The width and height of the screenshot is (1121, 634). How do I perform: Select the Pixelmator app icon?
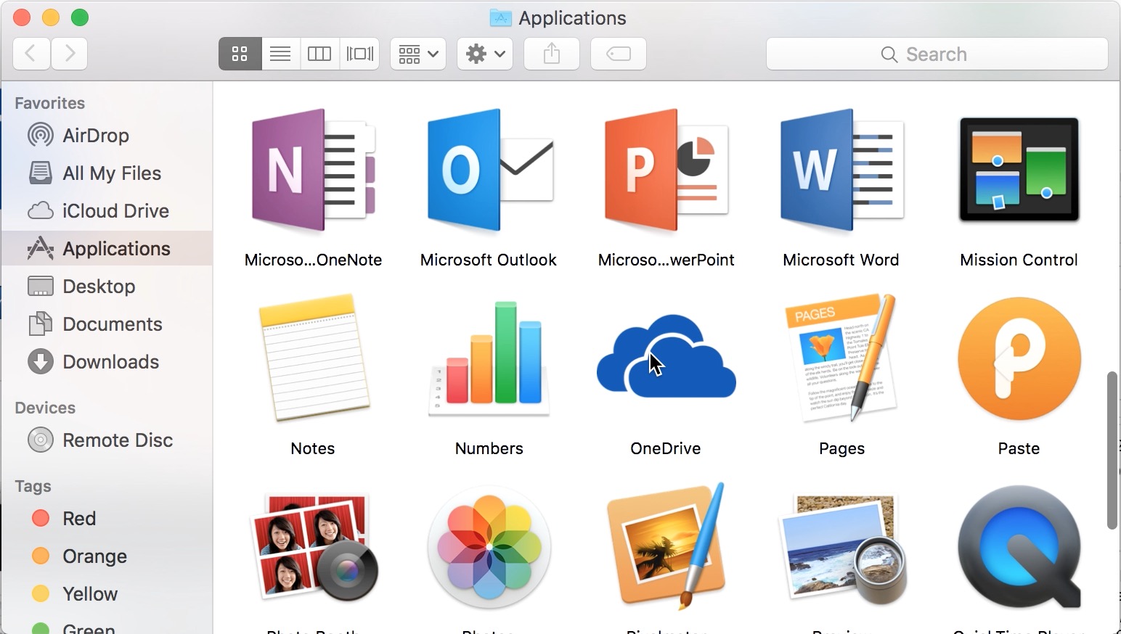666,546
